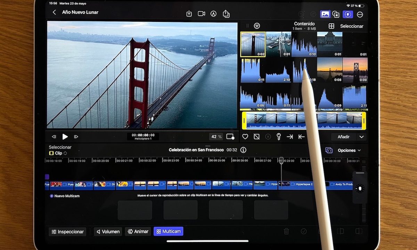Click the trim-to-playhead arrow icon
This screenshot has width=417, height=250.
[x=290, y=136]
